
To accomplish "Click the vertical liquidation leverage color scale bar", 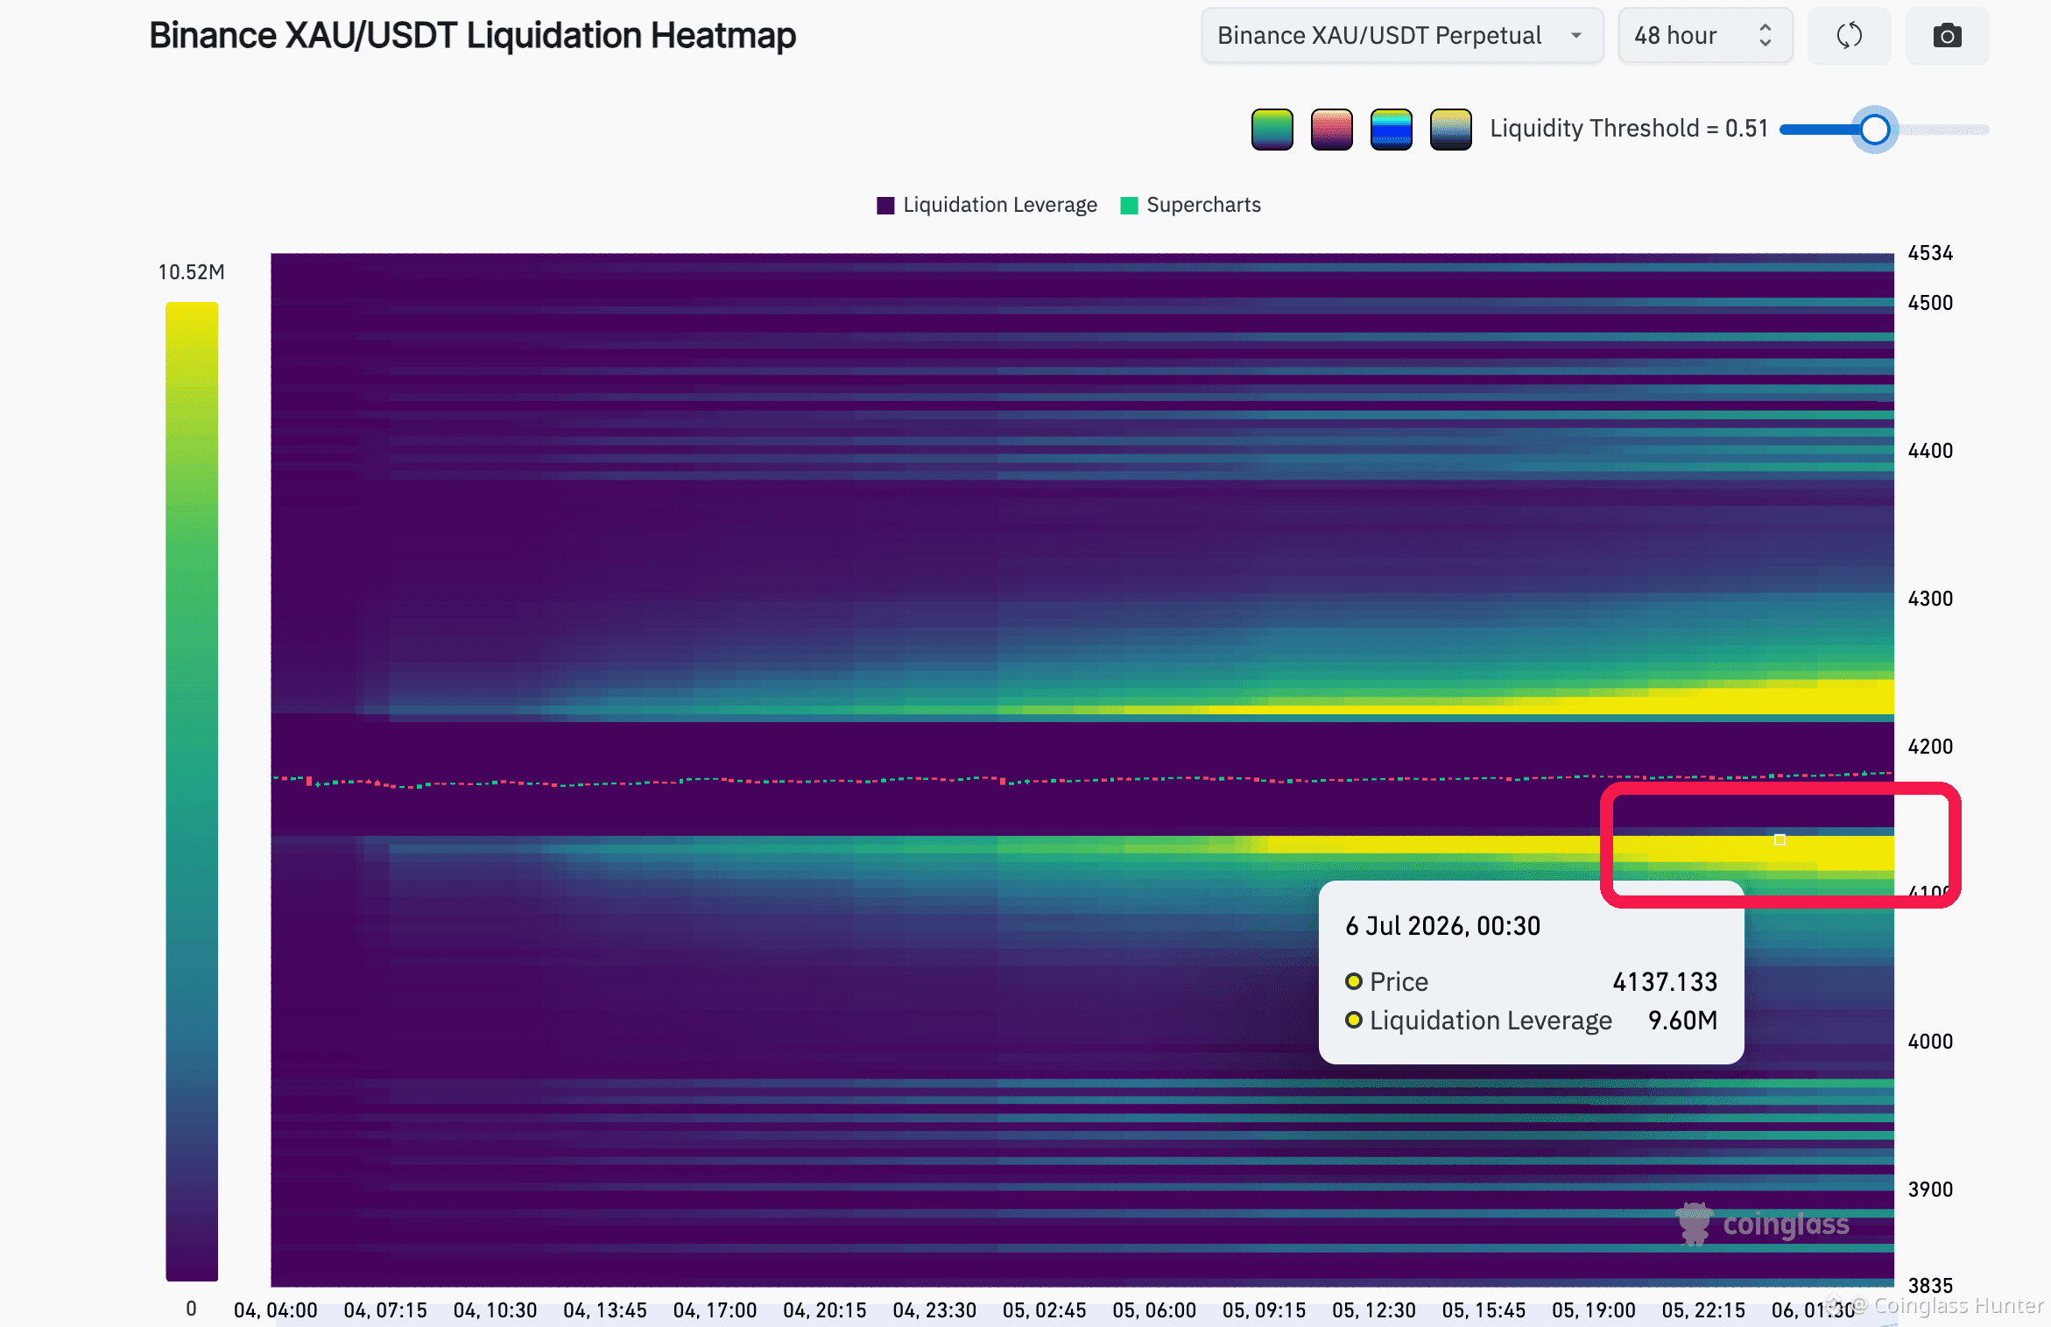I will [x=192, y=791].
